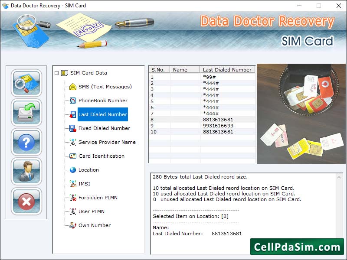The width and height of the screenshot is (347, 260).
Task: Click the CellPdaSim.com link banner
Action: point(297,247)
